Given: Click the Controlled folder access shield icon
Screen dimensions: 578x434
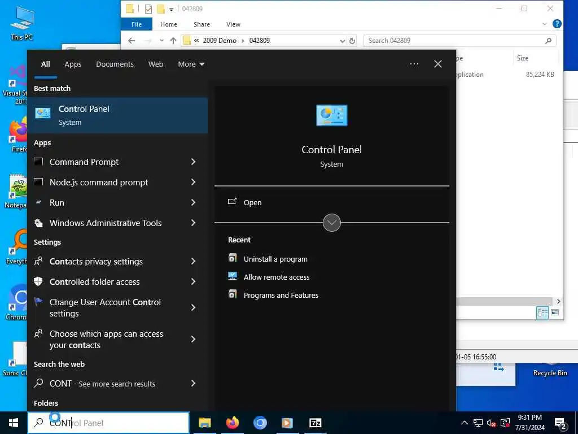Looking at the screenshot, I should (x=38, y=281).
